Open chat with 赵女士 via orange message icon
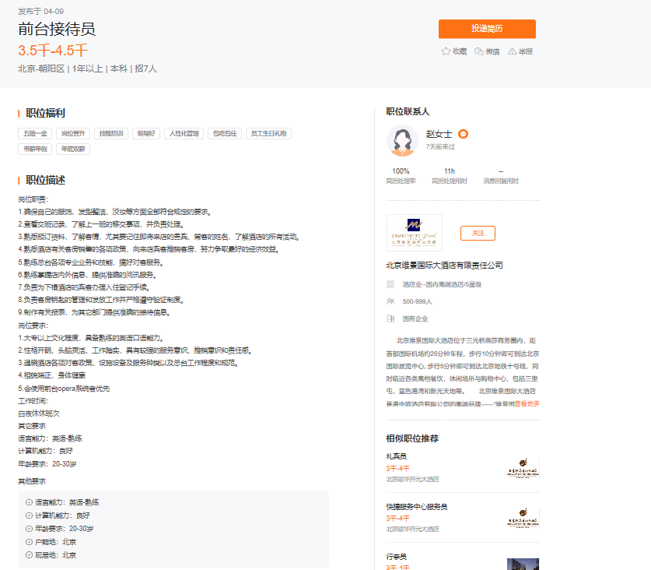This screenshot has width=651, height=570. [463, 134]
